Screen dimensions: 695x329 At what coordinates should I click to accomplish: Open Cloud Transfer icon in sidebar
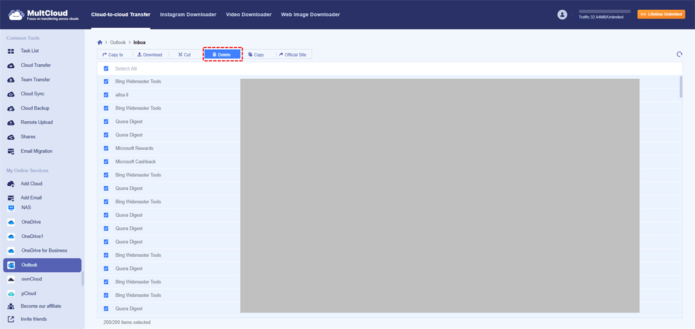[11, 65]
